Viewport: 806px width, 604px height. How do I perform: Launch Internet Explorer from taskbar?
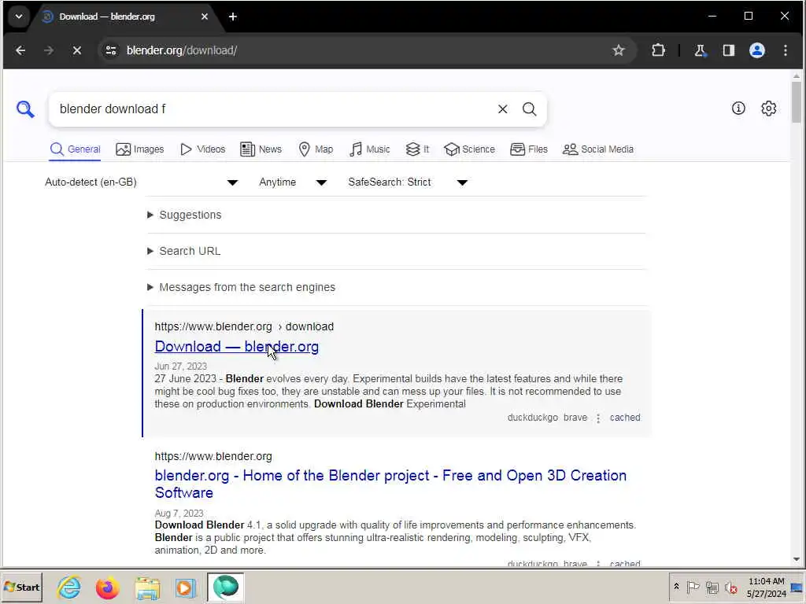69,587
